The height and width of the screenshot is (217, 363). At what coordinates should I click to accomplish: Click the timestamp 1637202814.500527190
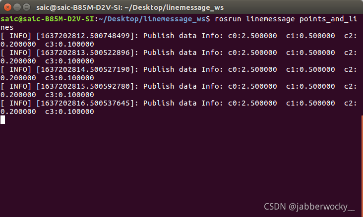[85, 69]
